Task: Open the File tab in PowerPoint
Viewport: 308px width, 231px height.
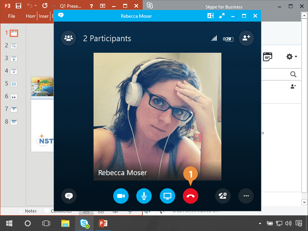Action: click(x=12, y=16)
